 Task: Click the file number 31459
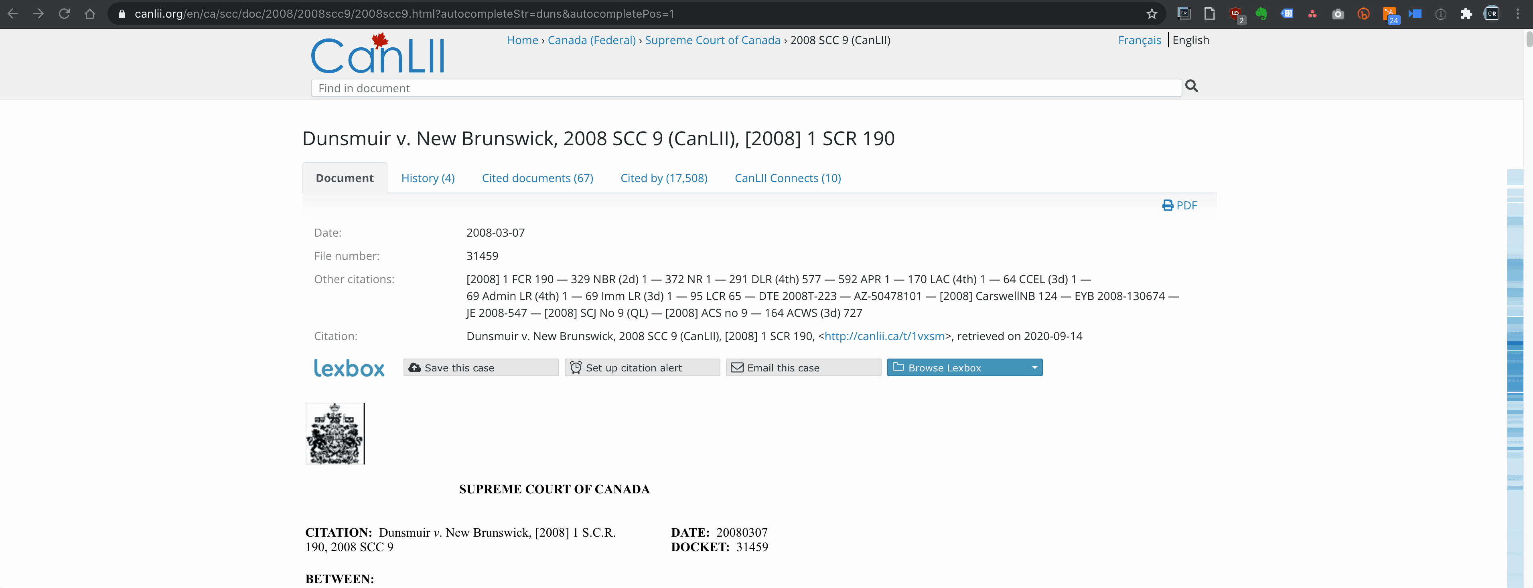point(482,256)
